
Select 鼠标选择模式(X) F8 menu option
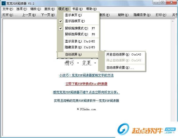tap(78, 34)
